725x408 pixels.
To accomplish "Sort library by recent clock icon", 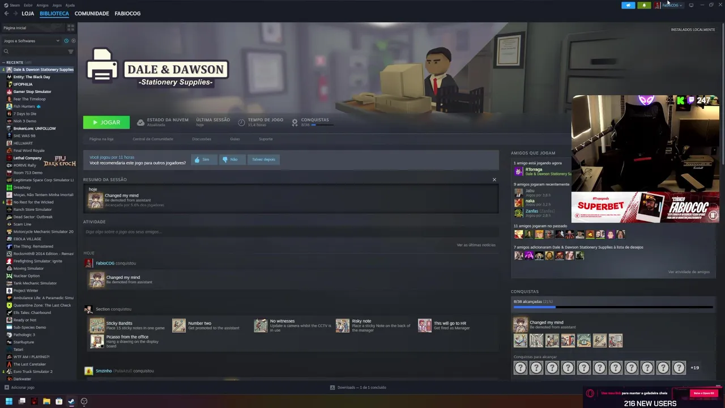I will pyautogui.click(x=66, y=41).
